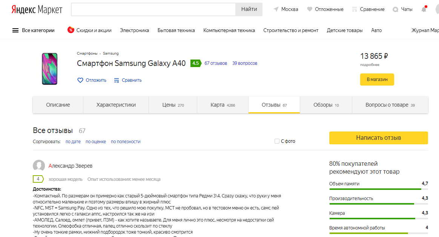This screenshot has height=237, width=439.
Task: Open the Цены tab
Action: coord(173,105)
